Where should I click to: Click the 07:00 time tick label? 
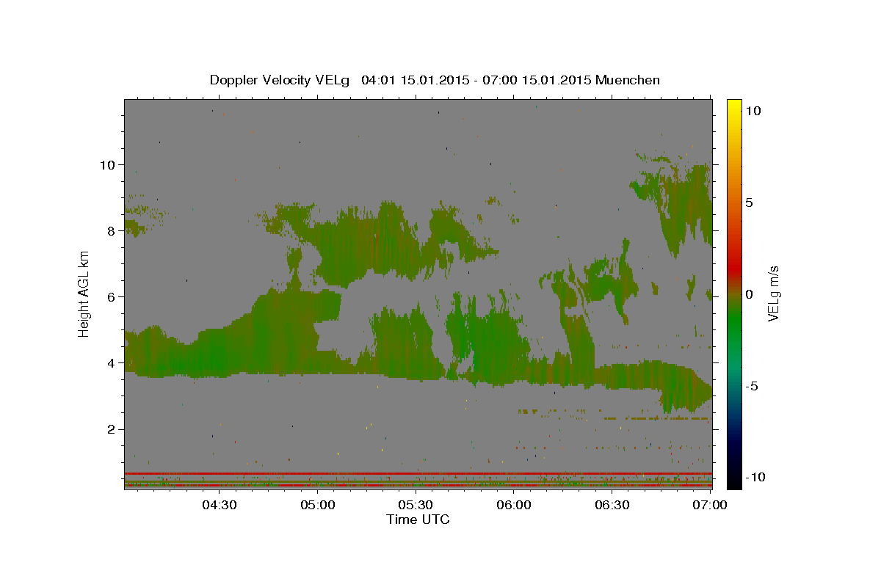(x=710, y=505)
